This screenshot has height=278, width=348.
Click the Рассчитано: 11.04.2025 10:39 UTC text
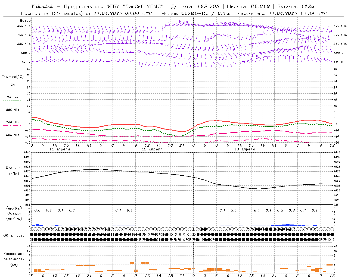pos(282,13)
